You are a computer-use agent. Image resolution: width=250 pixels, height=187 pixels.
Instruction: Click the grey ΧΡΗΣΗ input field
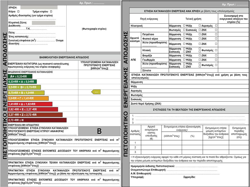point(39,7)
